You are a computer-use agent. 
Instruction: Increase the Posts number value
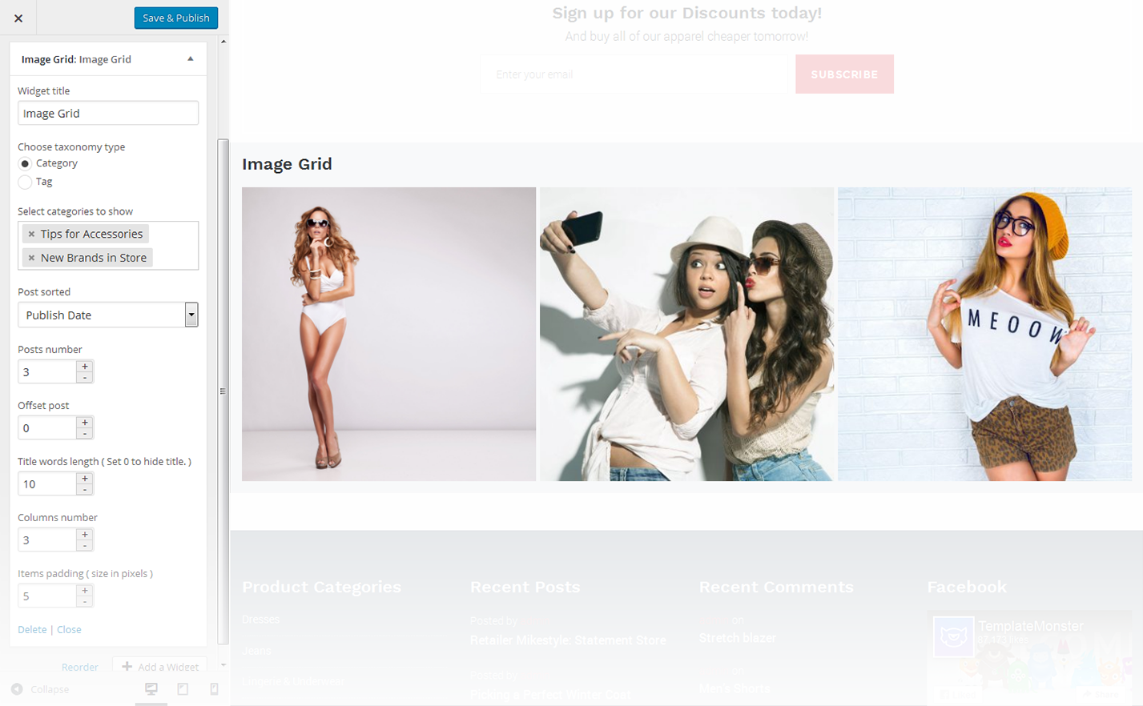coord(85,367)
